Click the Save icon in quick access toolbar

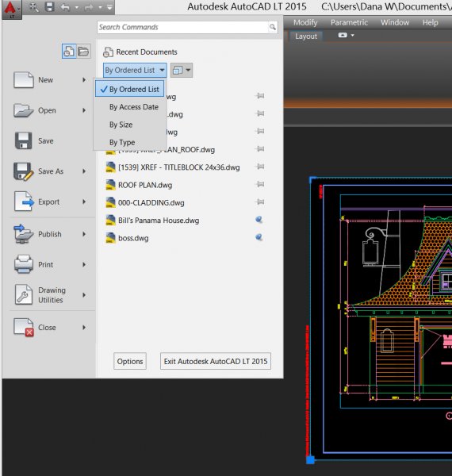[49, 6]
